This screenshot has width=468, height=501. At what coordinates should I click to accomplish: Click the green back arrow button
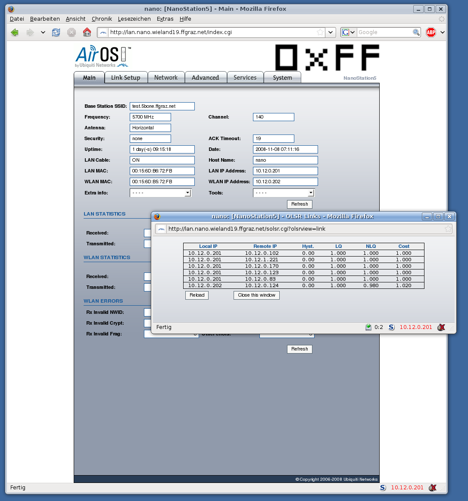[15, 32]
